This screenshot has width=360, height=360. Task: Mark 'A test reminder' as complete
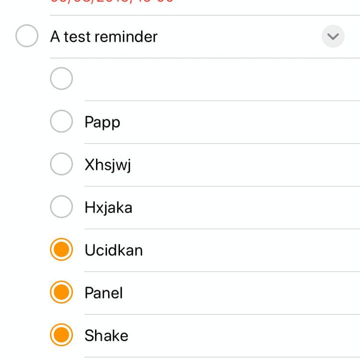[27, 36]
